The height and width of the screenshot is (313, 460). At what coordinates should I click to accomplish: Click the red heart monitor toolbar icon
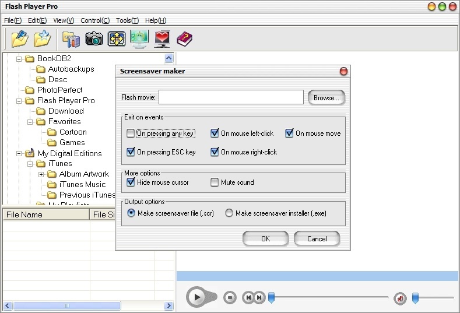click(x=162, y=39)
